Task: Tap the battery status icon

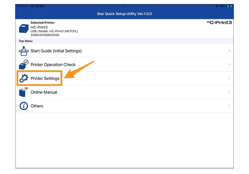Action: click(x=230, y=6)
